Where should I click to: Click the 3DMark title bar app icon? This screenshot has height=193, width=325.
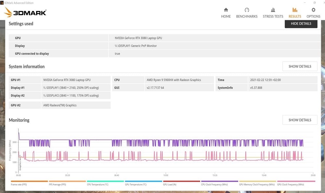(x=2, y=3)
